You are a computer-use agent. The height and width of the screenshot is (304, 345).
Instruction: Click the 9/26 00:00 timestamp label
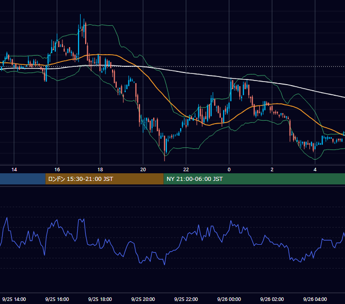[229, 299]
